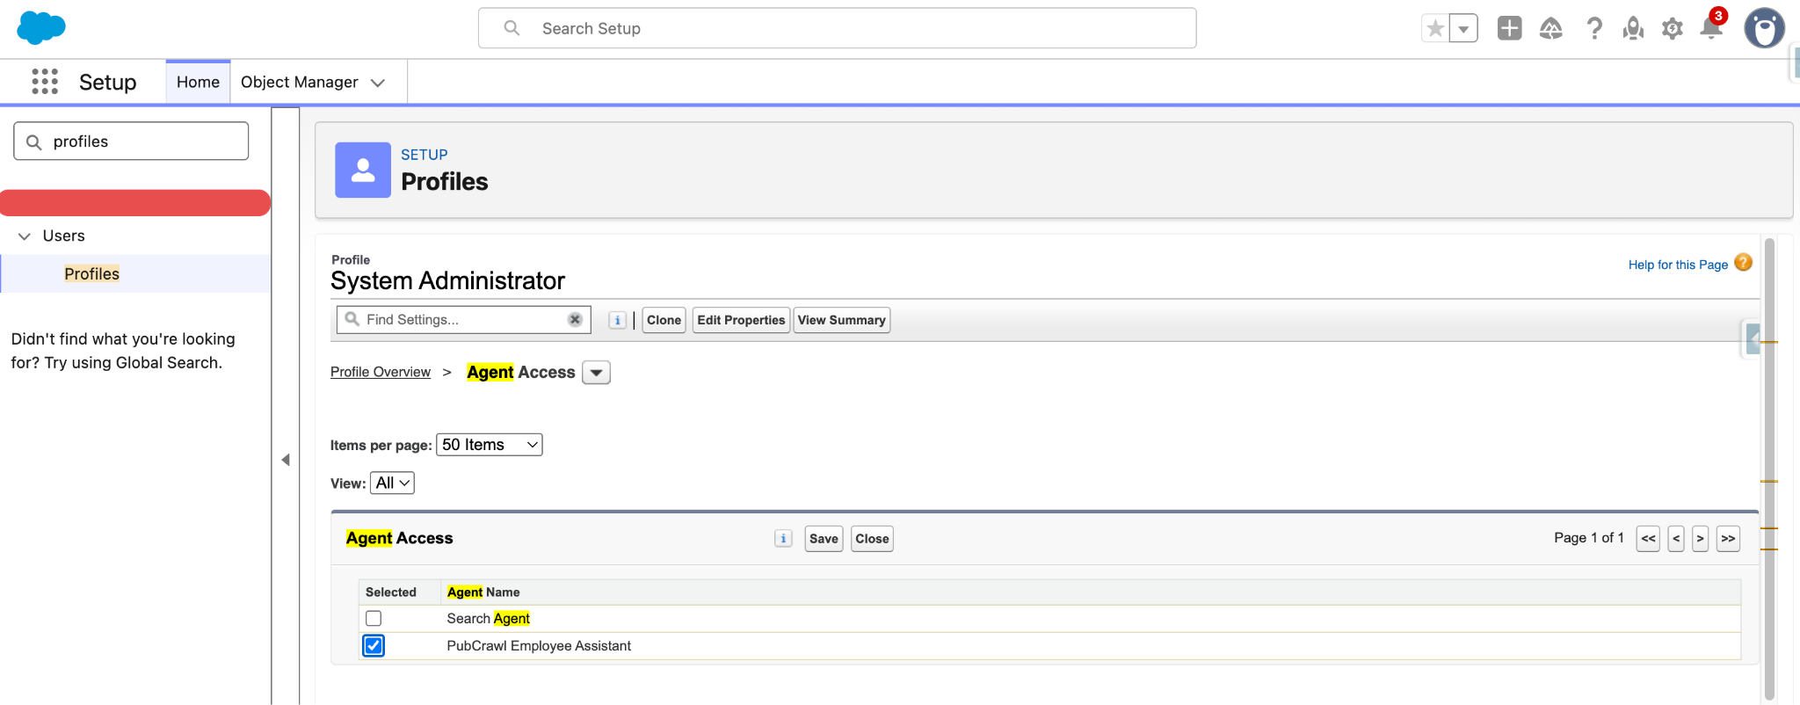The width and height of the screenshot is (1800, 705).
Task: Click the Salesforce cloud logo
Action: pyautogui.click(x=41, y=28)
